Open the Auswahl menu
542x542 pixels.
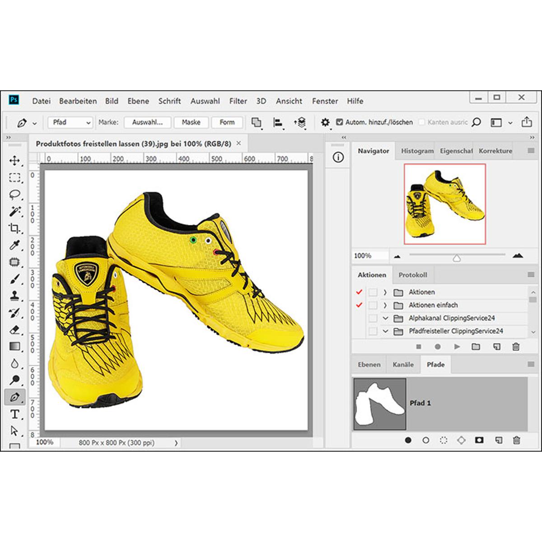pyautogui.click(x=205, y=101)
